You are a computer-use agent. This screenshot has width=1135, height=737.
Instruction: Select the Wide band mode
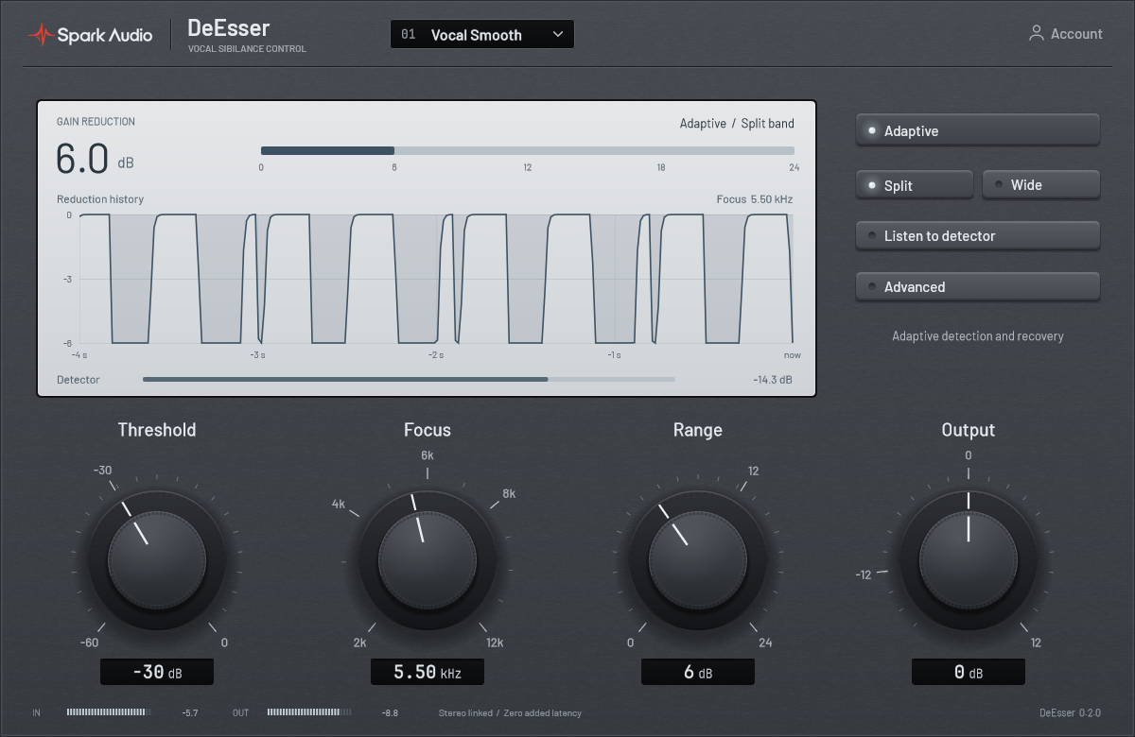coord(1041,185)
